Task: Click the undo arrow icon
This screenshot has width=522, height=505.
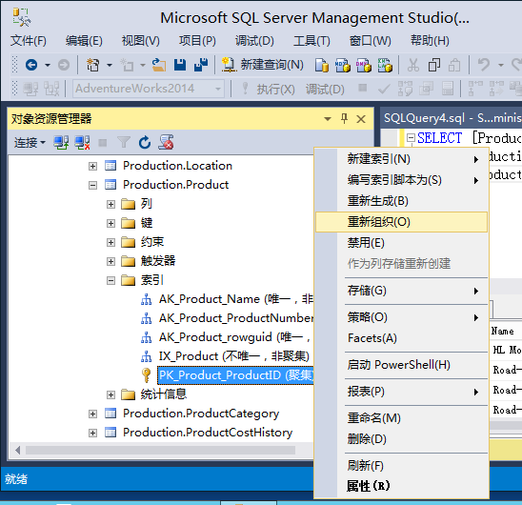Action: 484,65
